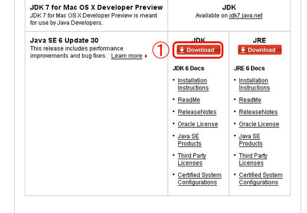Open JDK 6 Installation Instructions link

[193, 84]
